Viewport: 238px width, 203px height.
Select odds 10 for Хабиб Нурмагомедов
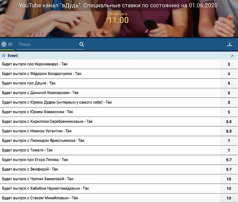click(x=229, y=189)
